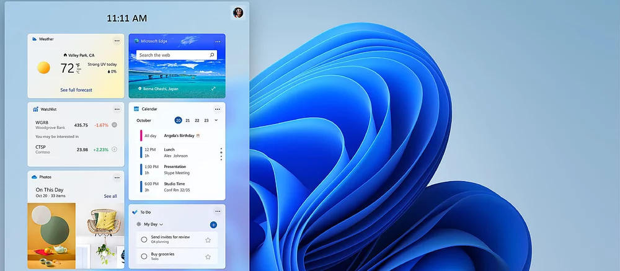
Task: Star the Send invites for review task
Action: click(x=208, y=239)
